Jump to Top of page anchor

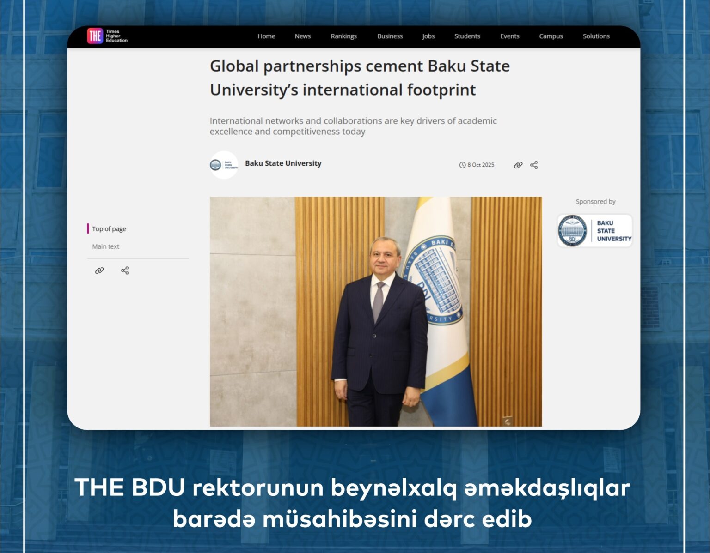tap(109, 229)
